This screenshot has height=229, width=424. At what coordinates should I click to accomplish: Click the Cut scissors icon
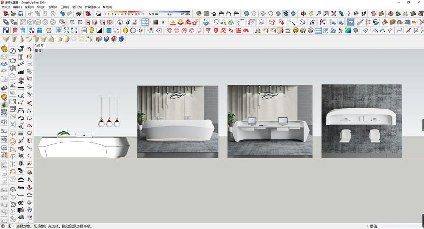pos(29,14)
